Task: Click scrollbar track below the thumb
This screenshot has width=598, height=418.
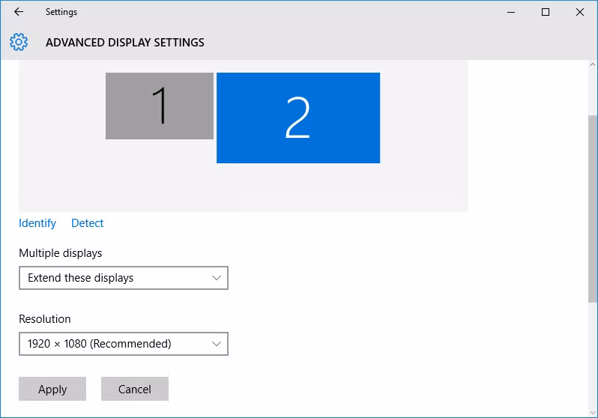Action: click(592, 360)
